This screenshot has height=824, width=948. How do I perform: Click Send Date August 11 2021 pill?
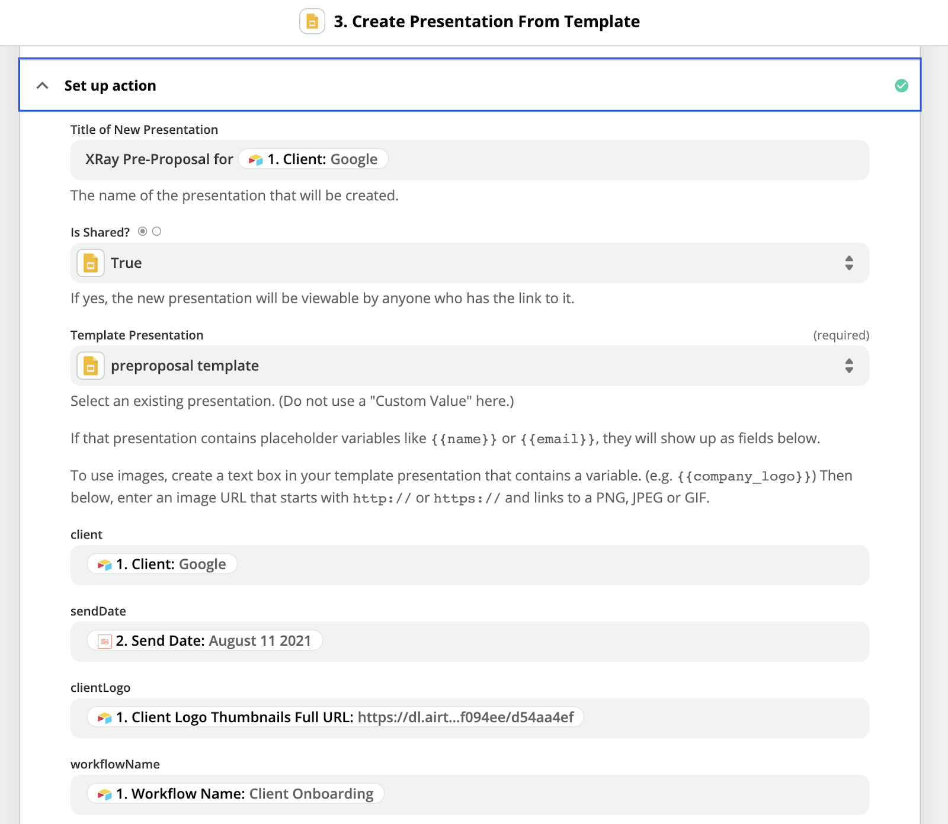205,641
